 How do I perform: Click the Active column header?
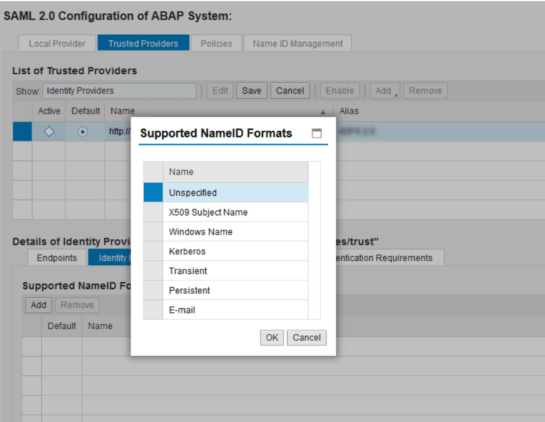point(49,111)
